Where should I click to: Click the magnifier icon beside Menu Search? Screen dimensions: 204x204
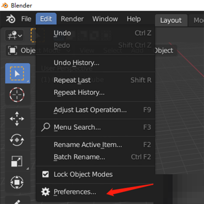pos(46,127)
